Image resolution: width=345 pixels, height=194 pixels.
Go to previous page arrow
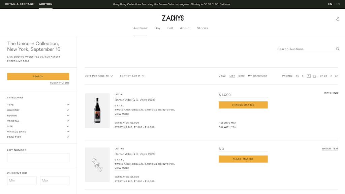(303, 76)
